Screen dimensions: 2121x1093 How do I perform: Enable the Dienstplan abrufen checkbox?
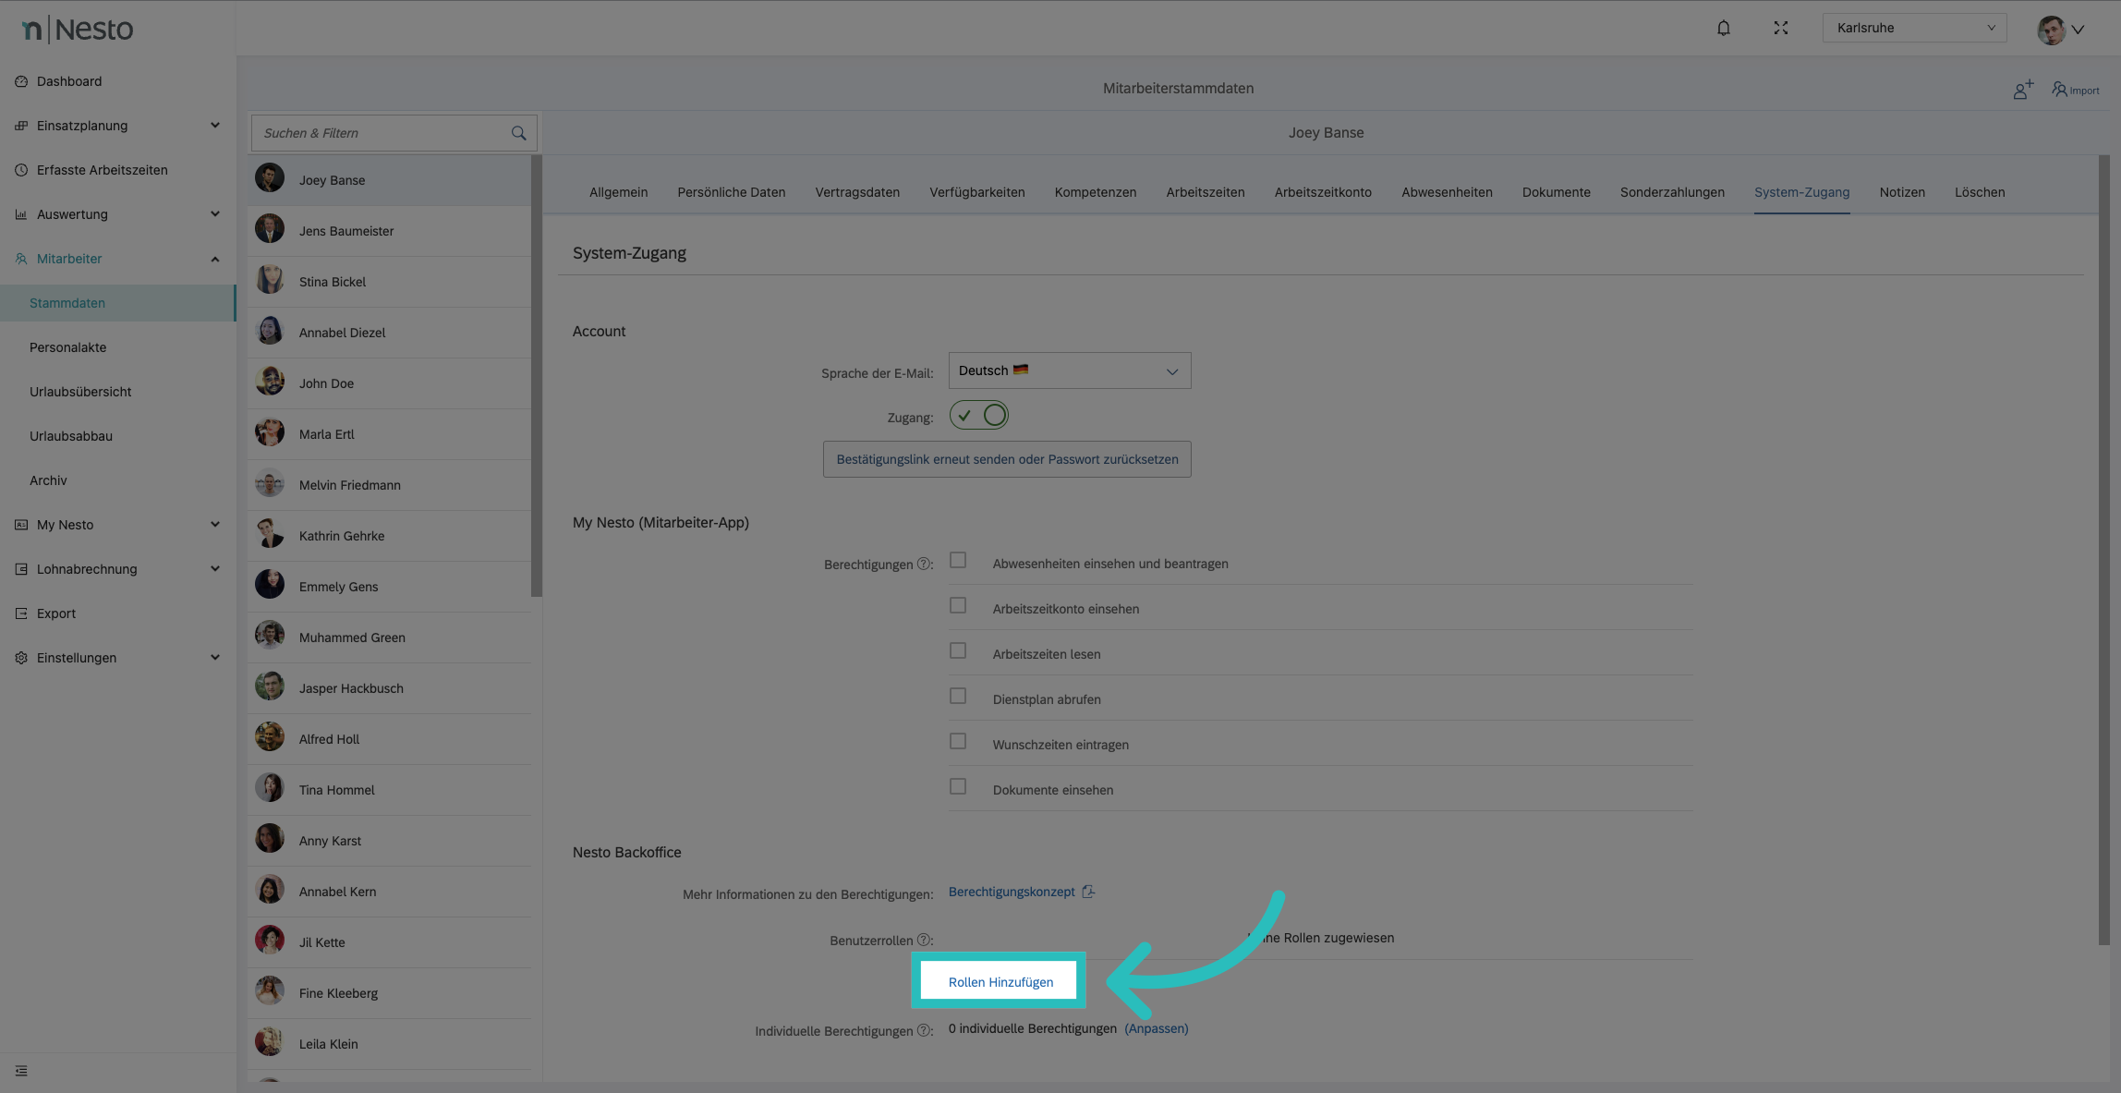(x=958, y=697)
